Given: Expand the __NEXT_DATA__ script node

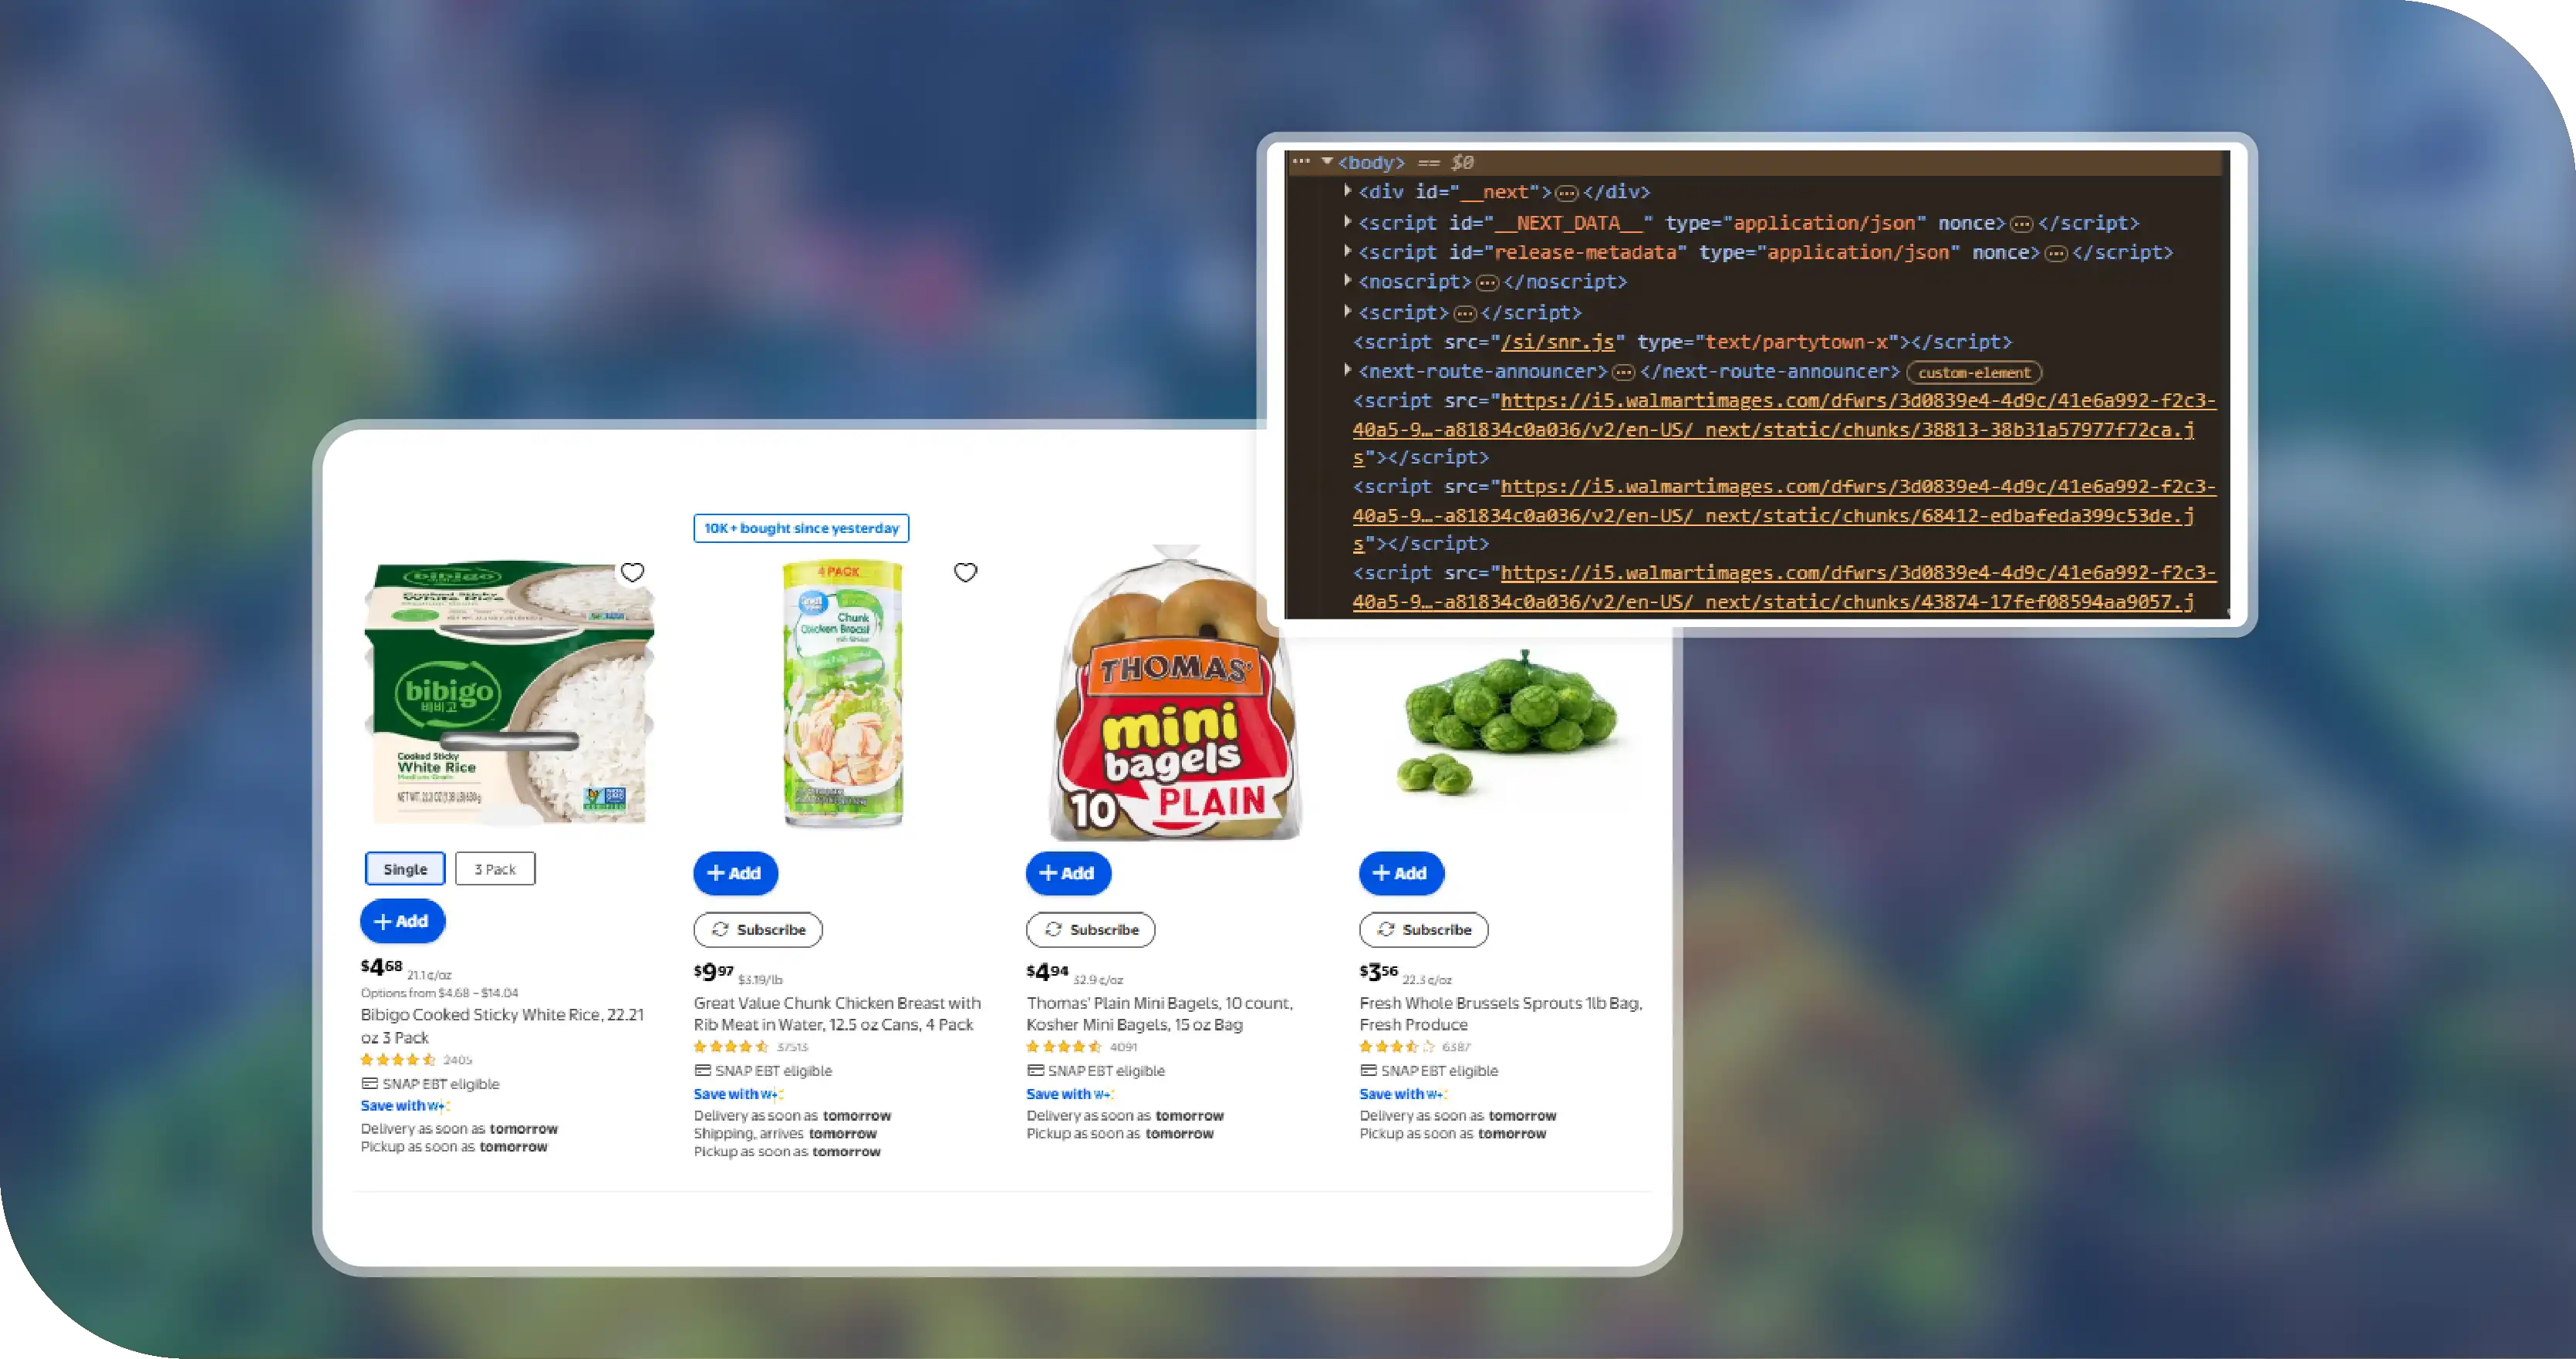Looking at the screenshot, I should 1348,222.
